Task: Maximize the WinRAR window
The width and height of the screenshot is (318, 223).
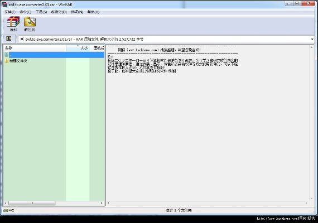Action: (x=297, y=3)
